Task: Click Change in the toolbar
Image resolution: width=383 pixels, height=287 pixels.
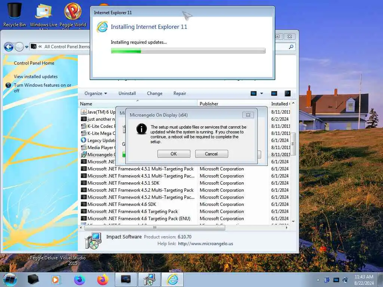Action: pos(154,93)
